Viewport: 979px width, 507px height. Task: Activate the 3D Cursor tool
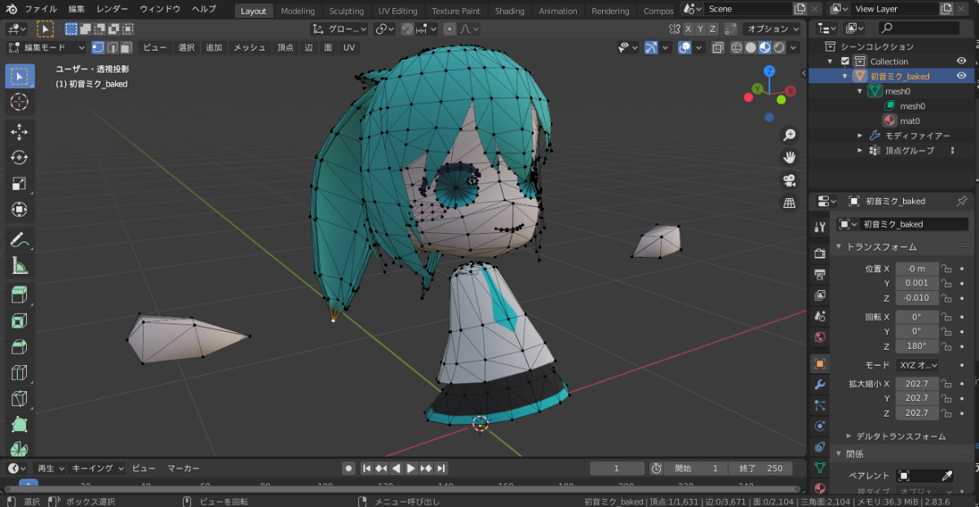(x=20, y=102)
